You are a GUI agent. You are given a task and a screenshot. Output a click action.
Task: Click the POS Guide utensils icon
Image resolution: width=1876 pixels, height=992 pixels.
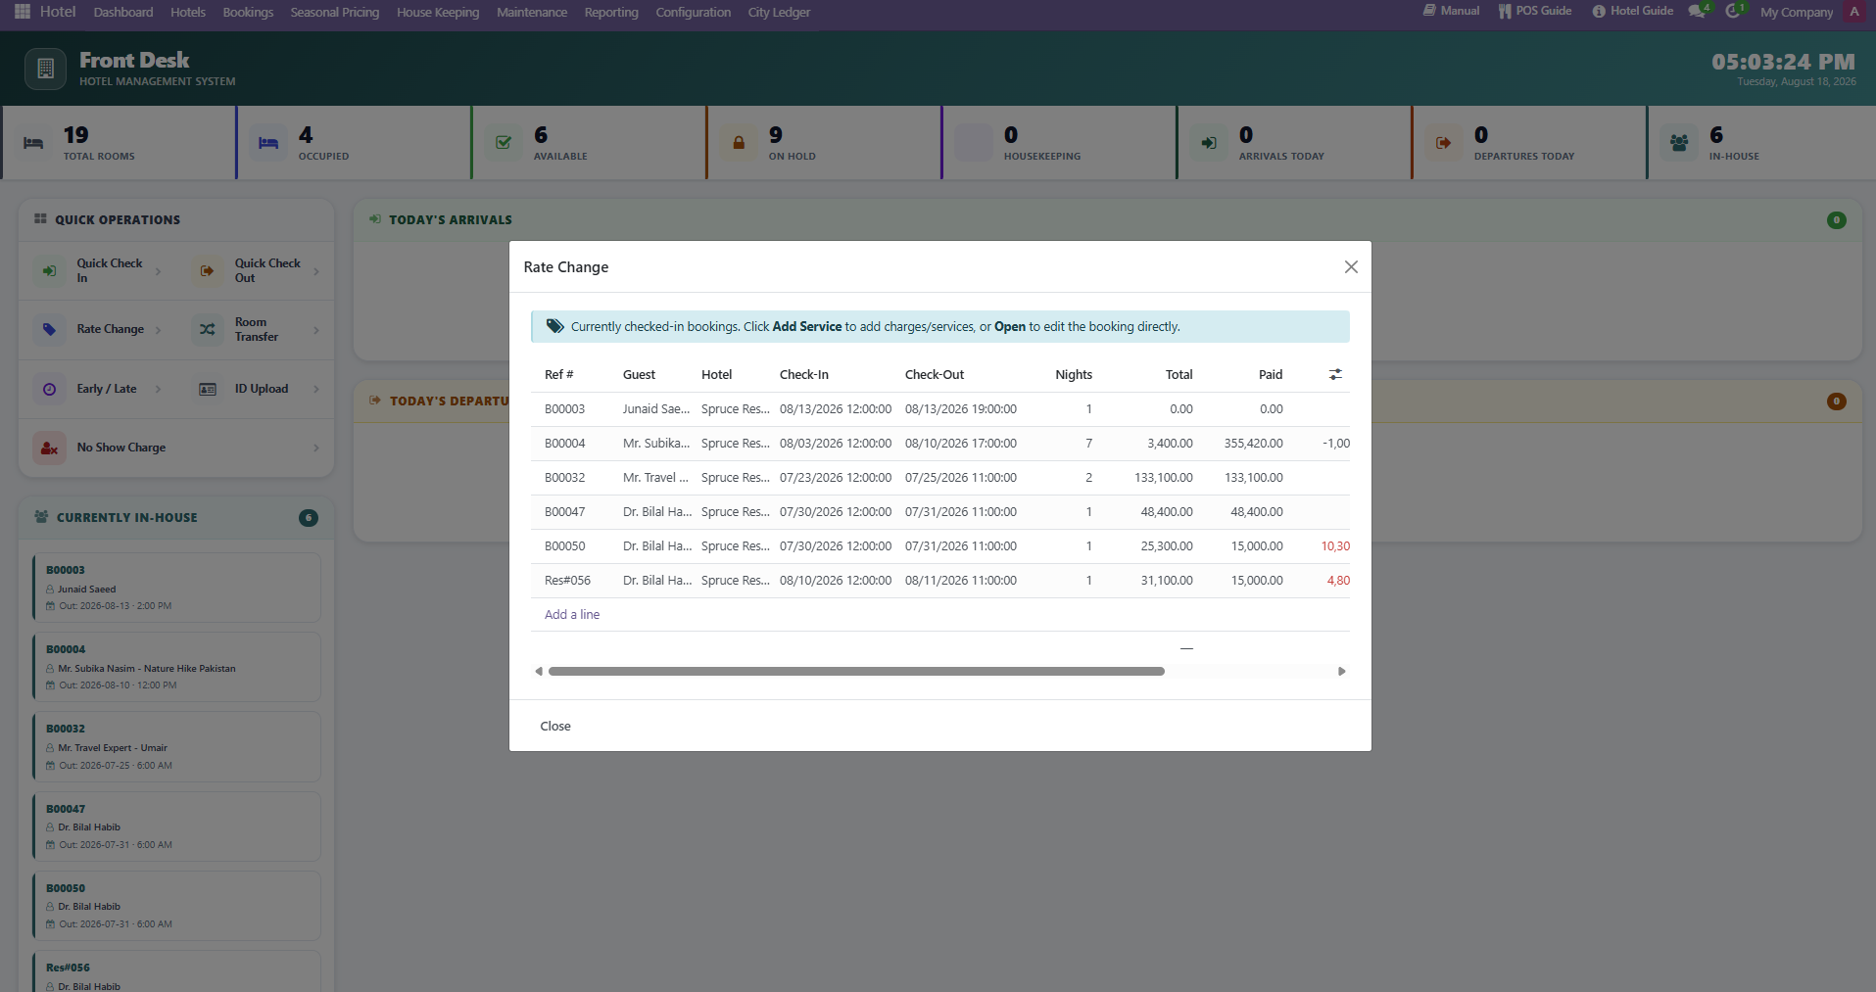1505,12
